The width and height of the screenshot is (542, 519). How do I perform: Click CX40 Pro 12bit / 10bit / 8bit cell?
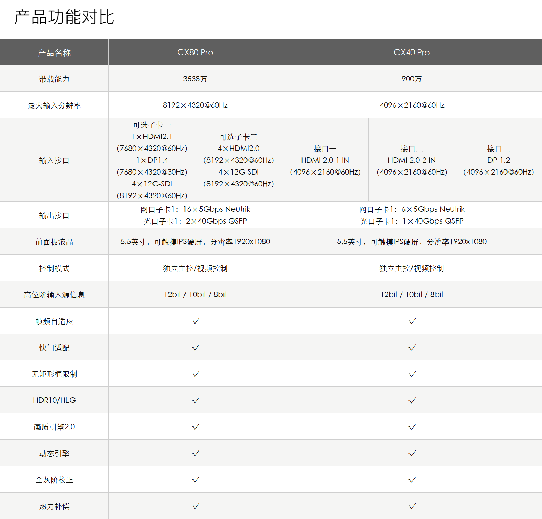(412, 294)
